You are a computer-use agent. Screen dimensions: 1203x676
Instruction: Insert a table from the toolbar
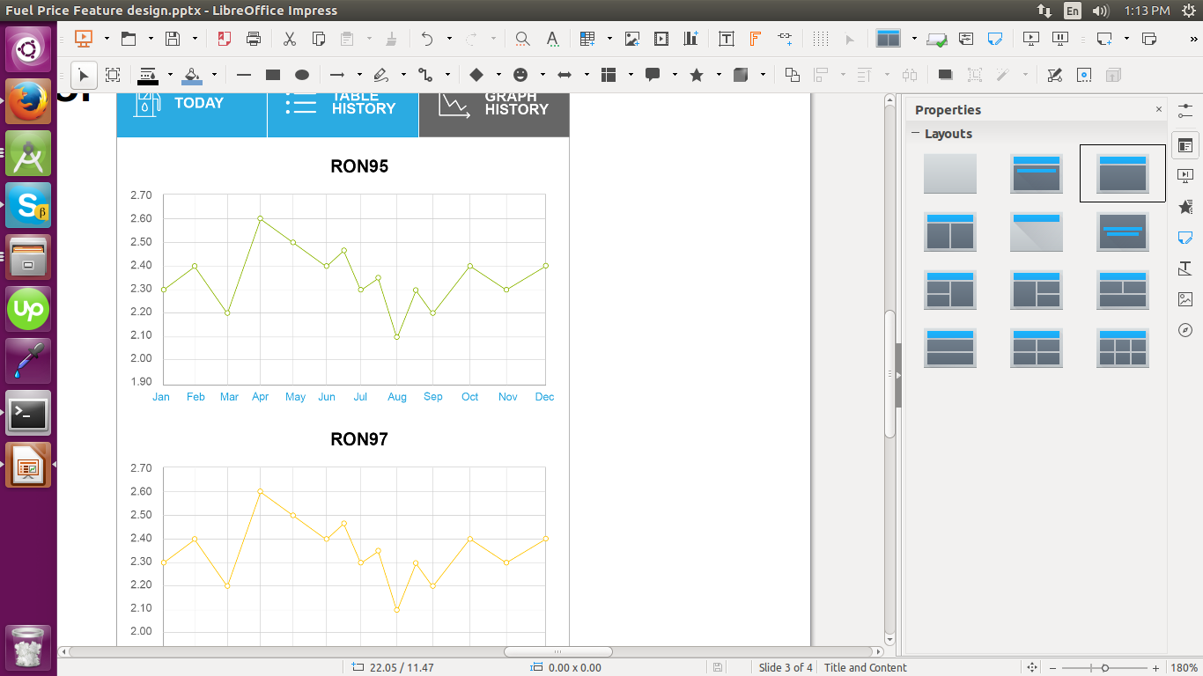(587, 39)
